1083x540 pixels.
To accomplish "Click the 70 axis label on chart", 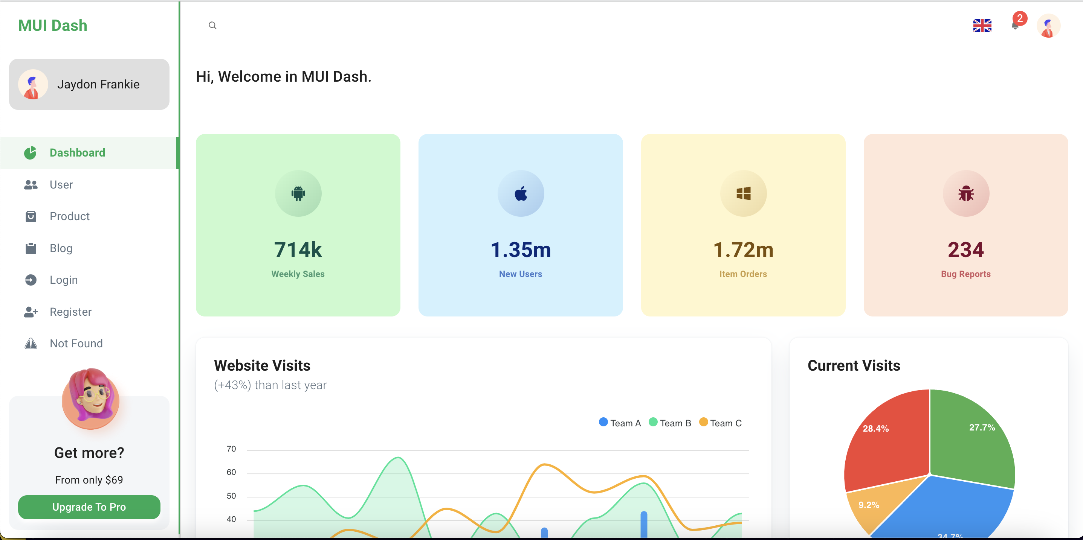I will click(x=231, y=449).
